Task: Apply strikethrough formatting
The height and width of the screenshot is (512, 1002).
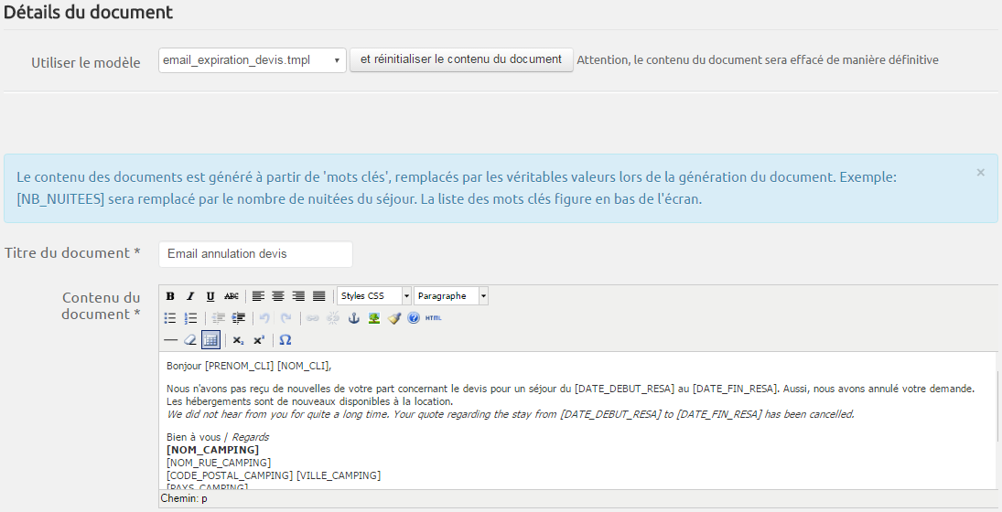Action: pos(232,296)
